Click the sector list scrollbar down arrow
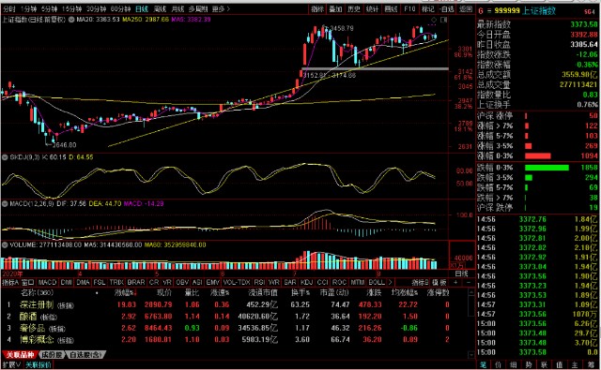The image size is (601, 370). pos(471,355)
